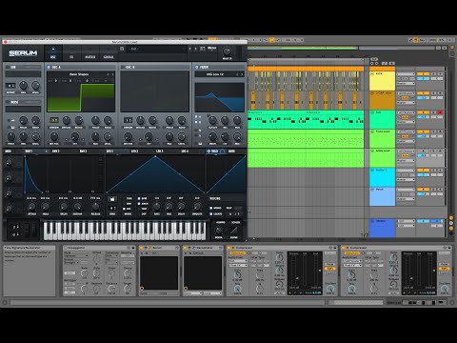Viewport: 457px width, 343px height.
Task: Select next wavetable for OSC A
Action: click(x=112, y=74)
